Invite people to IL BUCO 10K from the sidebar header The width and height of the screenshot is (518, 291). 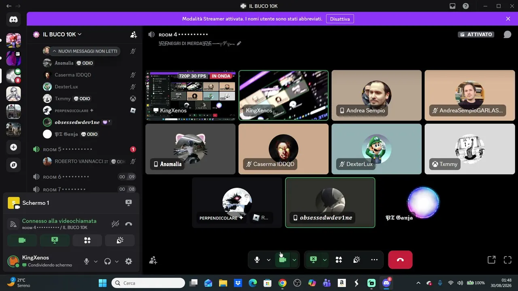[x=134, y=35]
